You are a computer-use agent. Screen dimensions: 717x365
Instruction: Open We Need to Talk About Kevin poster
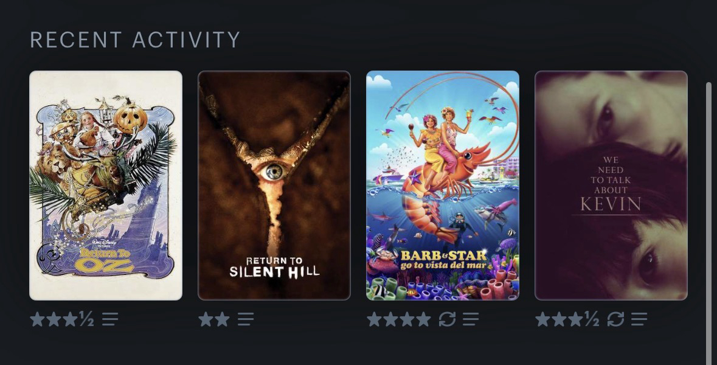click(611, 186)
